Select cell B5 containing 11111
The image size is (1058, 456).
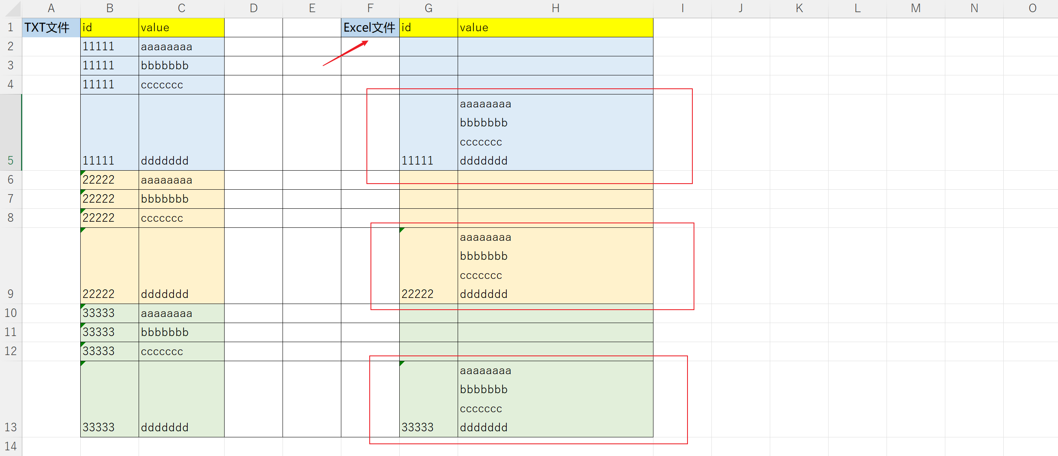(110, 132)
